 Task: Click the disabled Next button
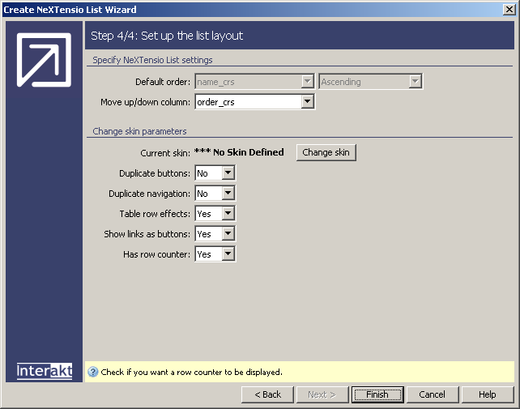point(322,394)
